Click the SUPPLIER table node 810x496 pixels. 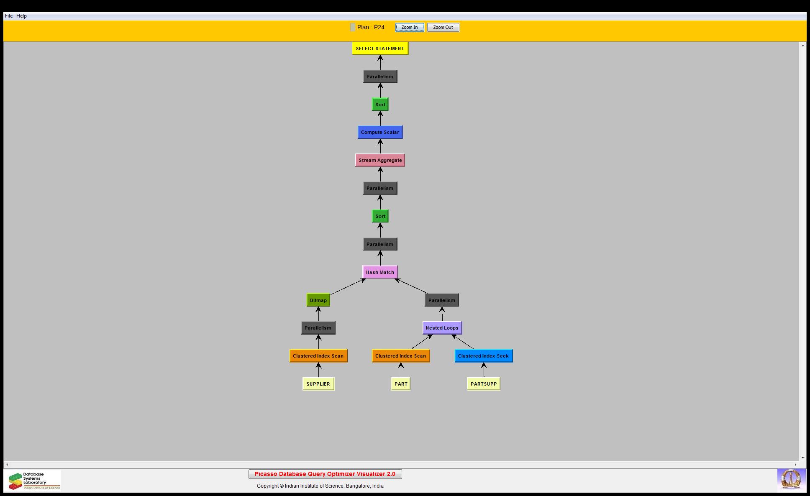tap(318, 384)
